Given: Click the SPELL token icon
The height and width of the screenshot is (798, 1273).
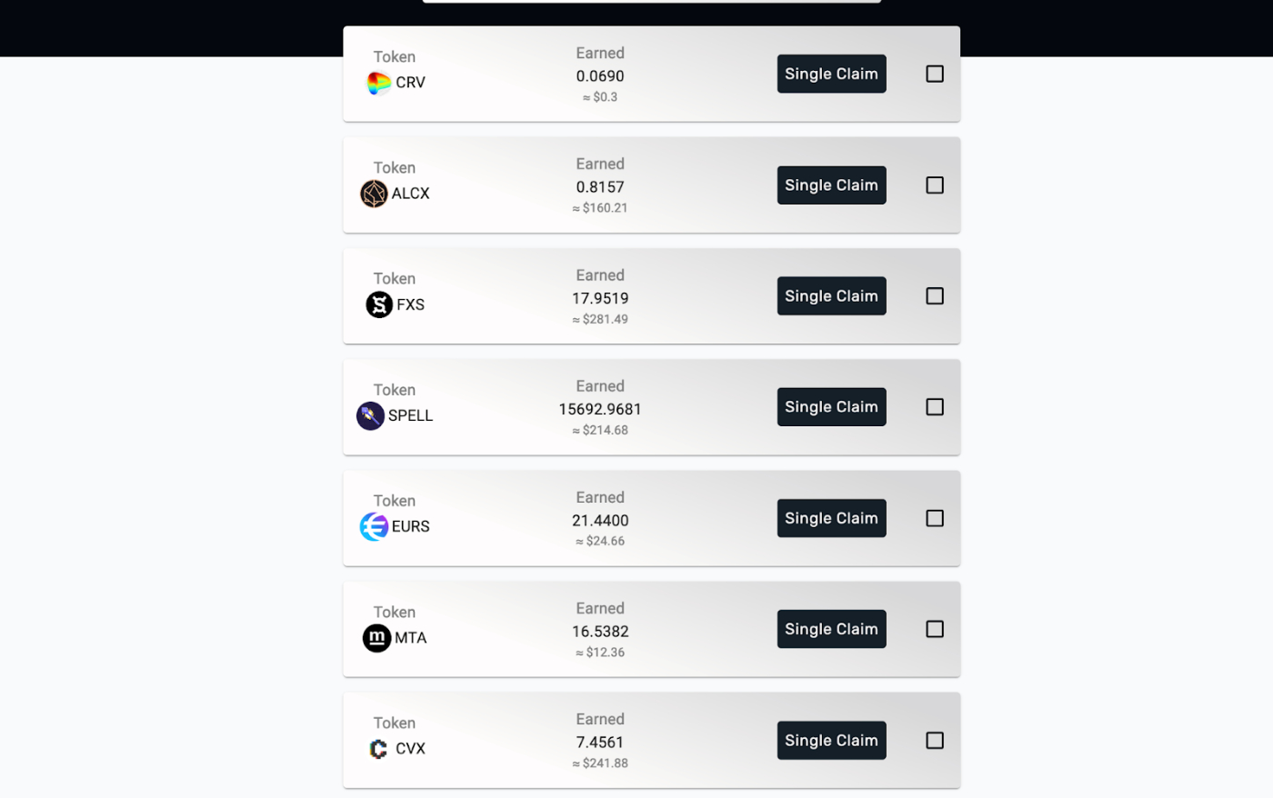Looking at the screenshot, I should point(370,416).
